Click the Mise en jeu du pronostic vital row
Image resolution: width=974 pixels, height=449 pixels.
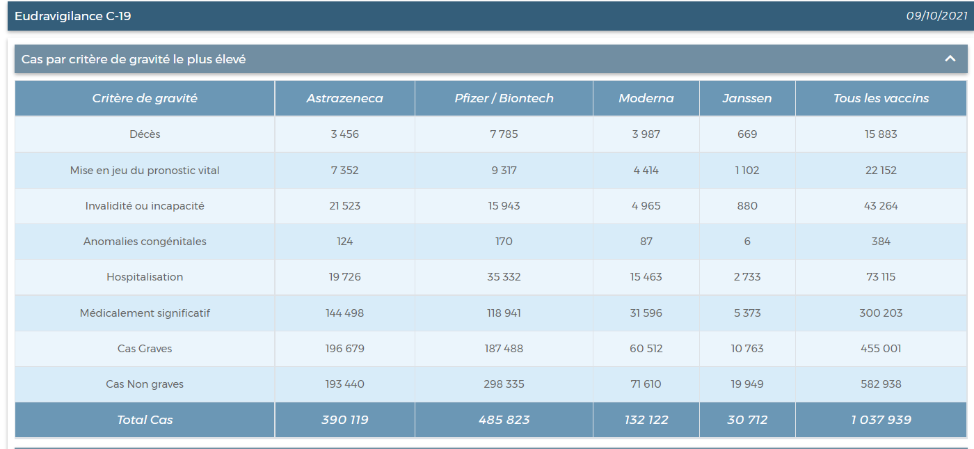click(145, 171)
